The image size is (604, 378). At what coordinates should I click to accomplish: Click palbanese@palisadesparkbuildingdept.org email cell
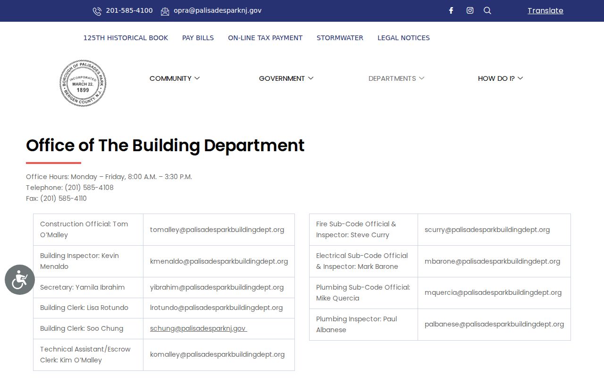(494, 325)
